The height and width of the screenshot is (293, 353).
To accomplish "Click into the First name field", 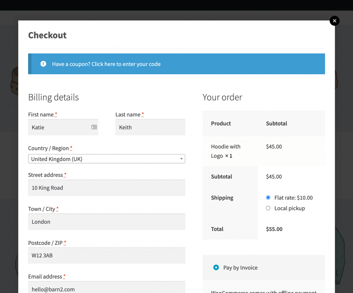I will point(59,128).
